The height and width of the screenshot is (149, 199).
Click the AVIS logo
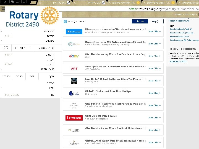(74, 68)
